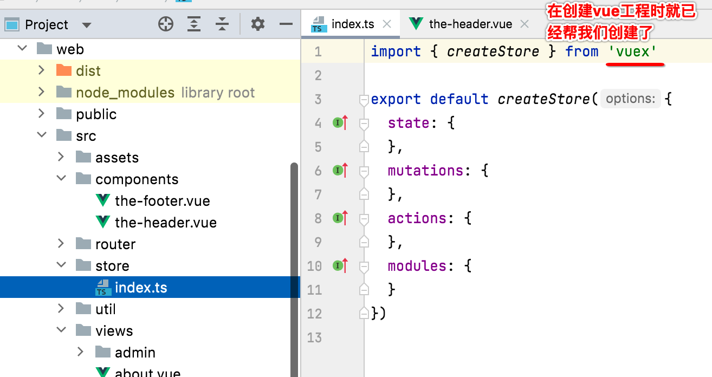The height and width of the screenshot is (377, 712).
Task: Click the node_modules folder icon
Action: pyautogui.click(x=64, y=92)
